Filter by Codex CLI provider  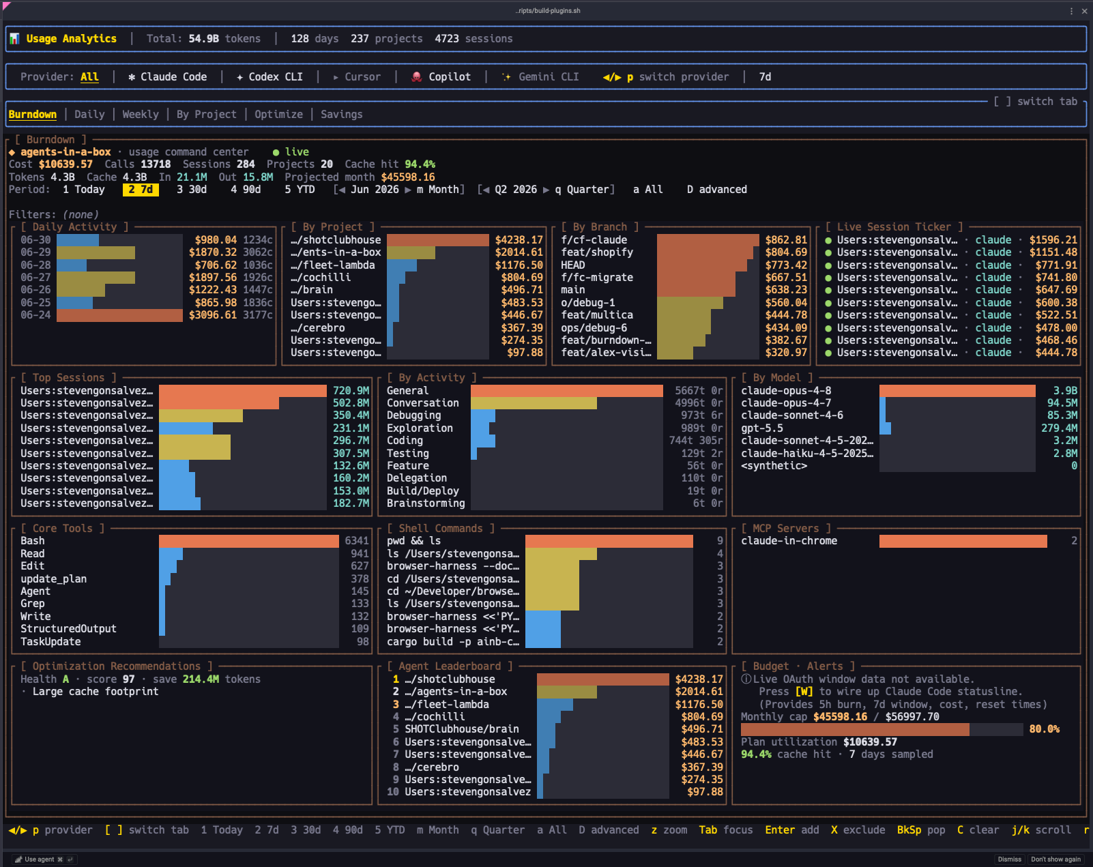coord(269,77)
